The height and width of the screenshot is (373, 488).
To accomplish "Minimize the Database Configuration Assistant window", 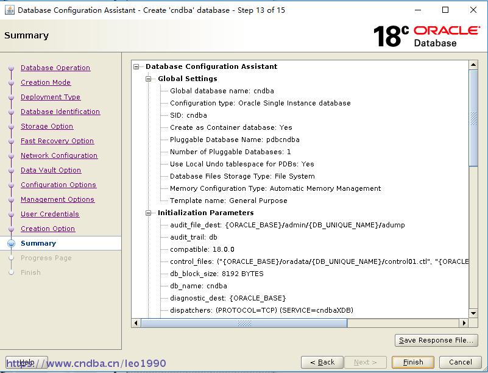I will click(x=418, y=10).
